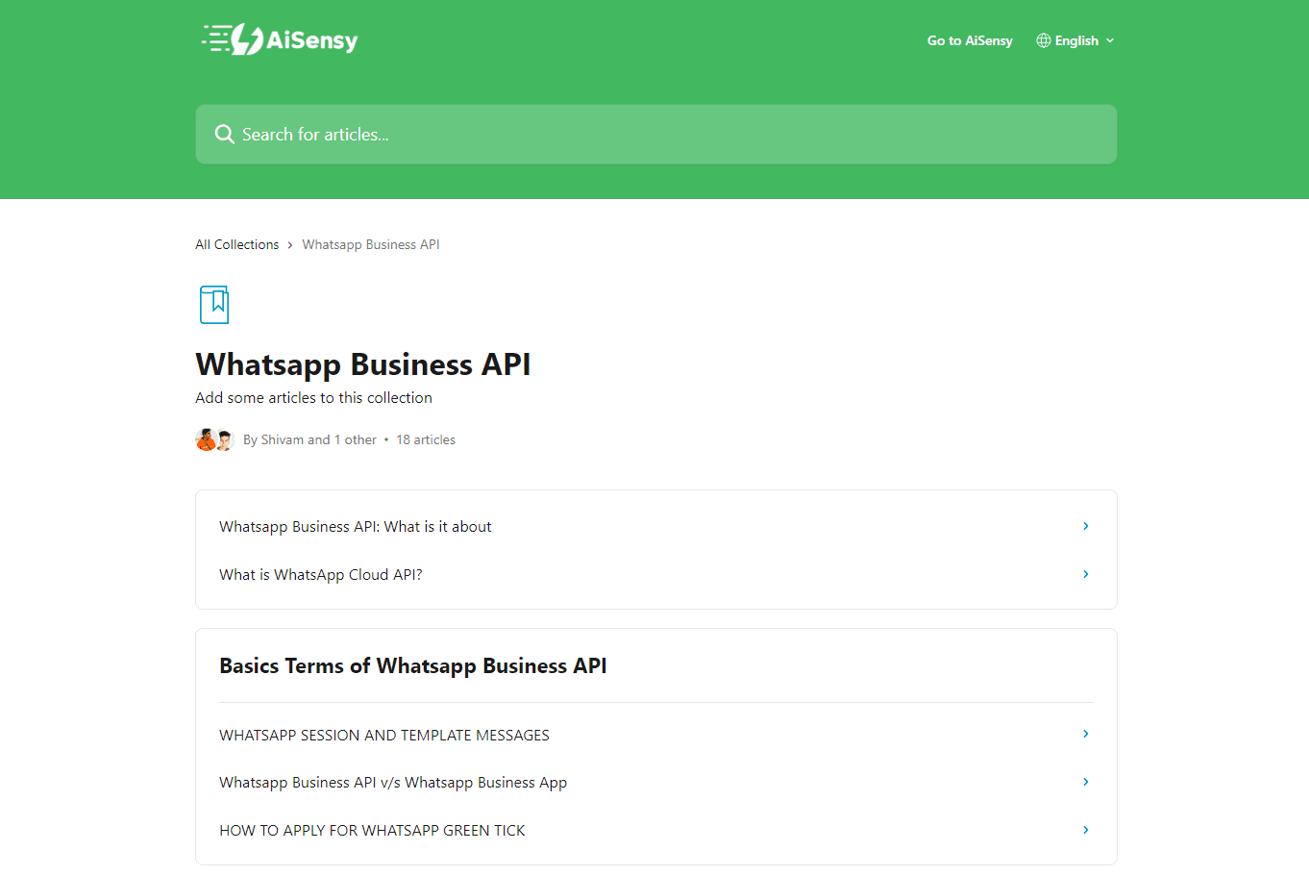Click the magnifying glass search icon

[224, 134]
